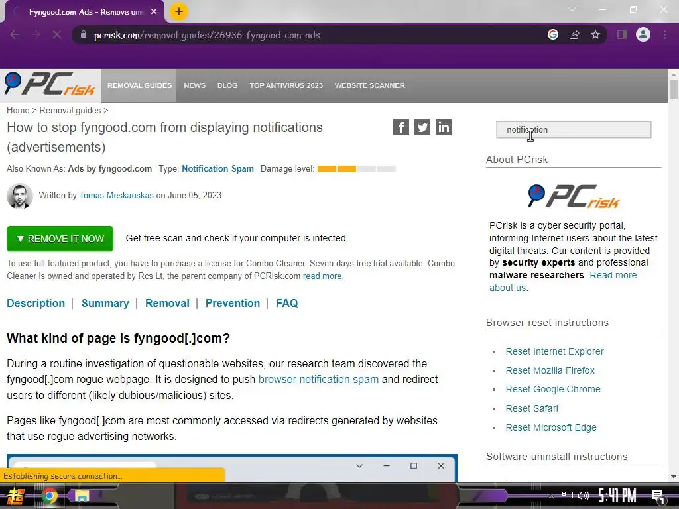Open the News section
The image size is (679, 509).
[x=194, y=85]
